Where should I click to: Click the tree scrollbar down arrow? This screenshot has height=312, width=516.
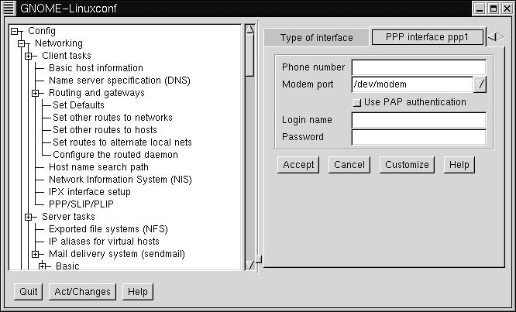(249, 264)
